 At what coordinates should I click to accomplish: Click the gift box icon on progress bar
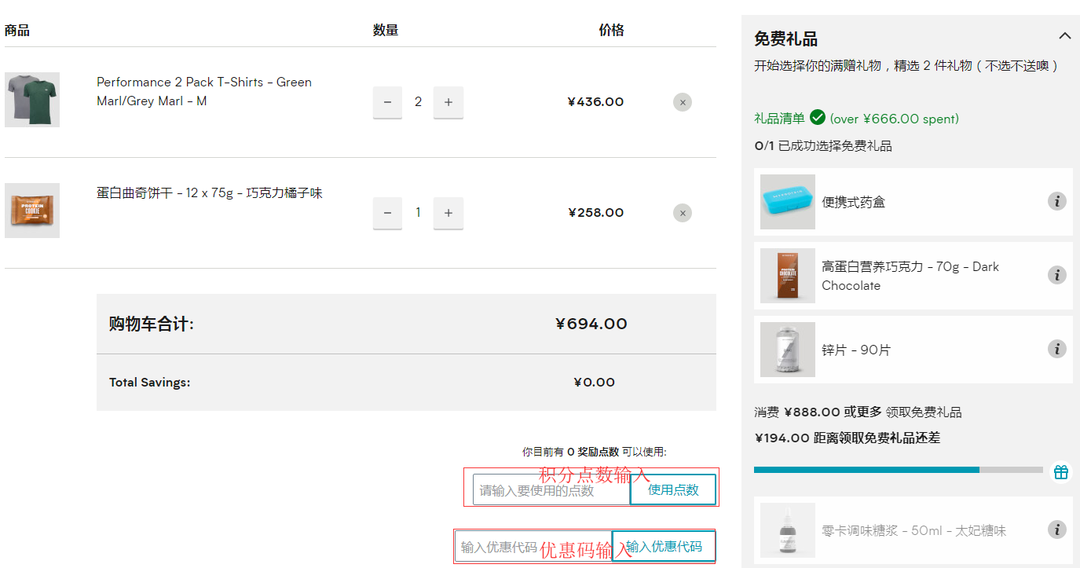1060,471
